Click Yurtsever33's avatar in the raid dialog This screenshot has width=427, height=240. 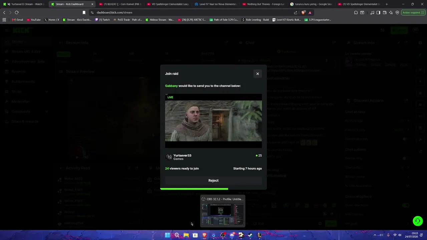168,157
